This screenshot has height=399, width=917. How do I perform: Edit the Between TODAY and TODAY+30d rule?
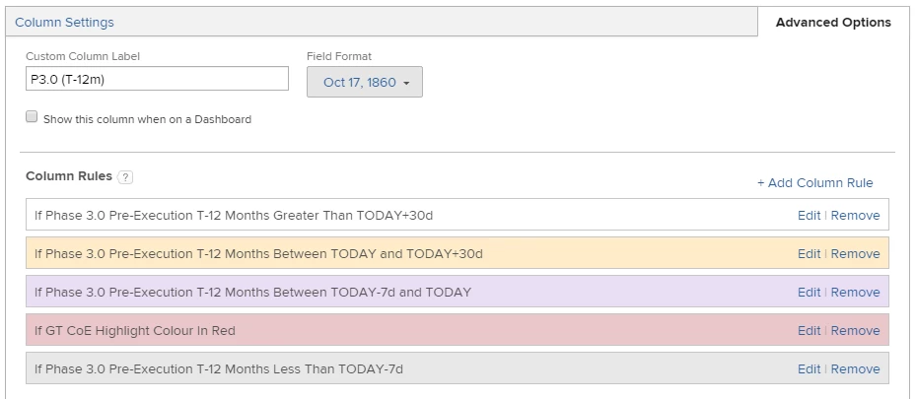(809, 253)
